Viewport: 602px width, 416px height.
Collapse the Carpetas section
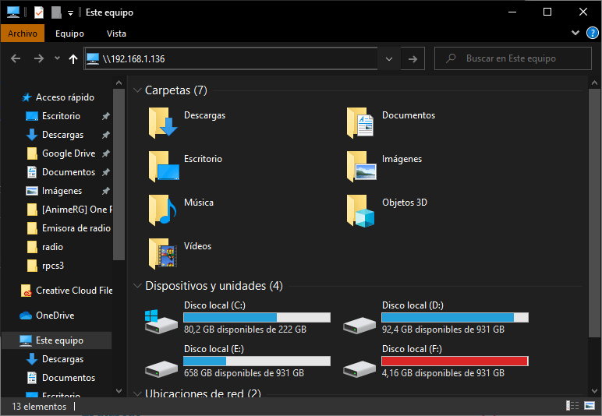pyautogui.click(x=136, y=90)
